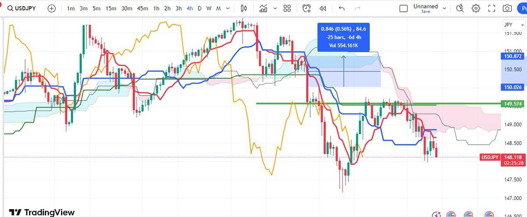
Task: Take a chart snapshot with camera icon
Action: click(507, 8)
